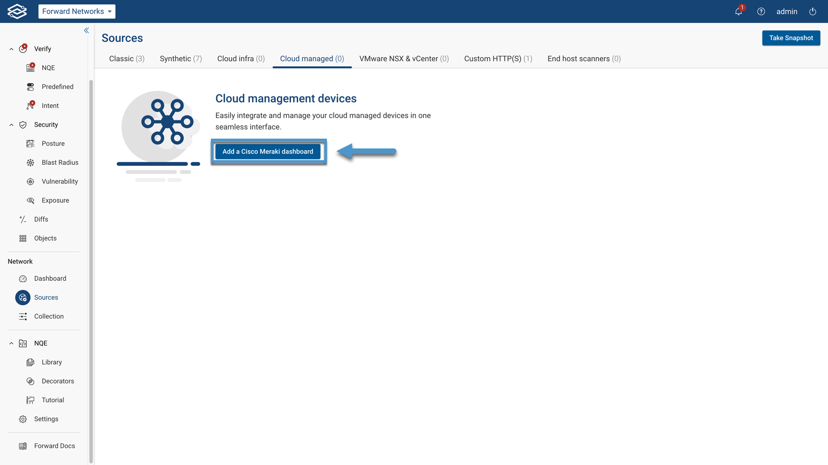Click the power logout icon

click(812, 12)
